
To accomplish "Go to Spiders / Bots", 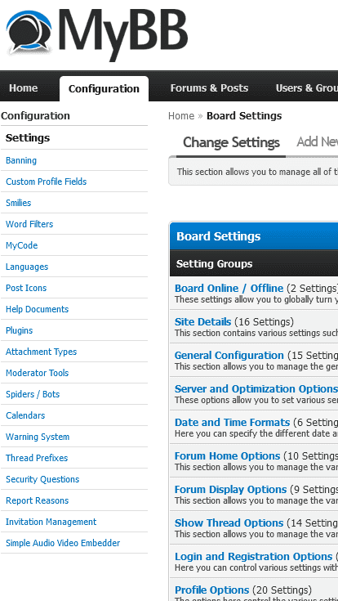I will pos(33,394).
